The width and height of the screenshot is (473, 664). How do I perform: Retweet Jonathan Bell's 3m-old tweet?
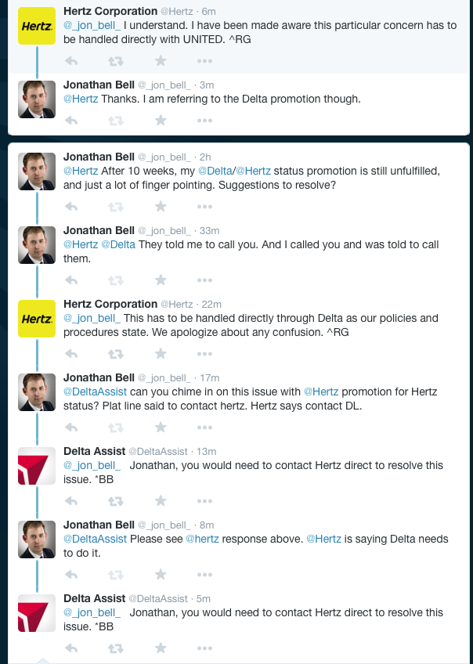click(x=115, y=120)
